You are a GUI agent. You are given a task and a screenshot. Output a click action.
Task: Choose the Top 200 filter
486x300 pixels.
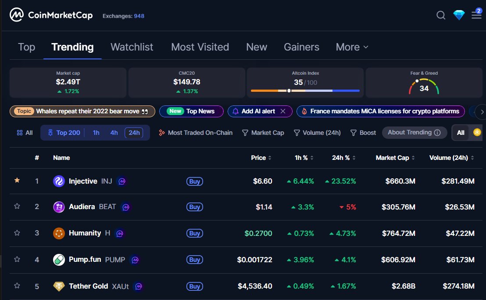point(64,133)
